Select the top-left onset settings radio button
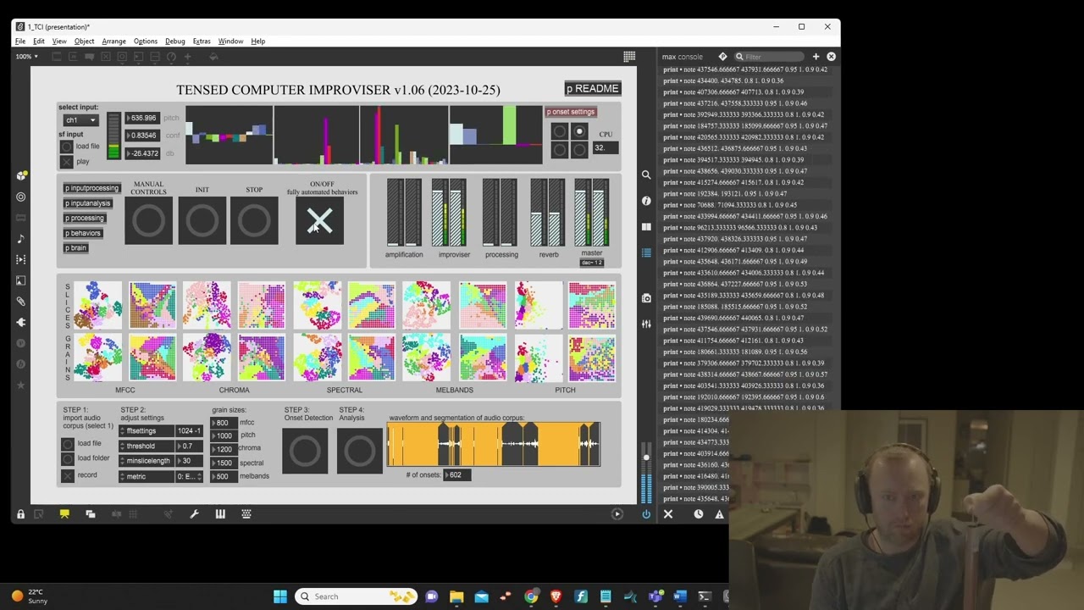 click(x=559, y=131)
